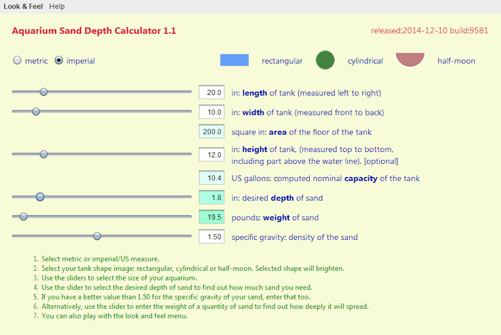Click the 'weight of sand' label
Image resolution: width=501 pixels, height=335 pixels.
[x=275, y=218]
